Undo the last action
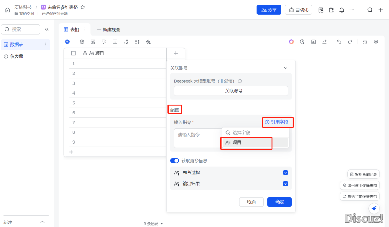Image resolution: width=389 pixels, height=227 pixels. 339,42
